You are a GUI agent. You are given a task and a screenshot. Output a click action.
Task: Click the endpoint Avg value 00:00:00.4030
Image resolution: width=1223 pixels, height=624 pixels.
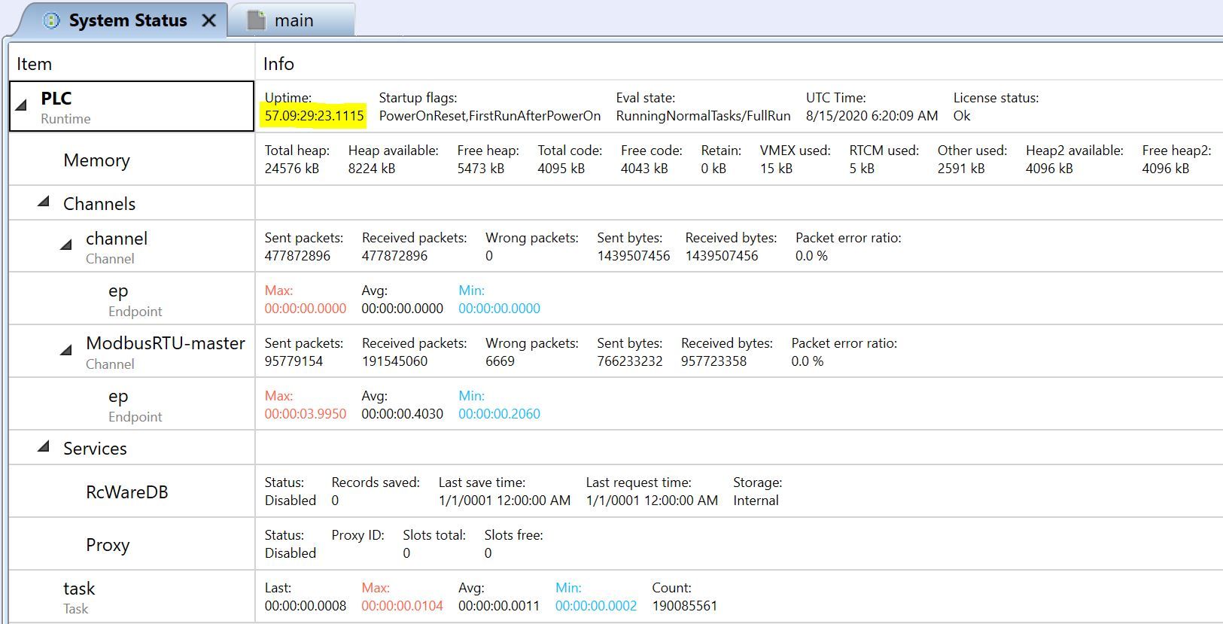click(x=402, y=413)
